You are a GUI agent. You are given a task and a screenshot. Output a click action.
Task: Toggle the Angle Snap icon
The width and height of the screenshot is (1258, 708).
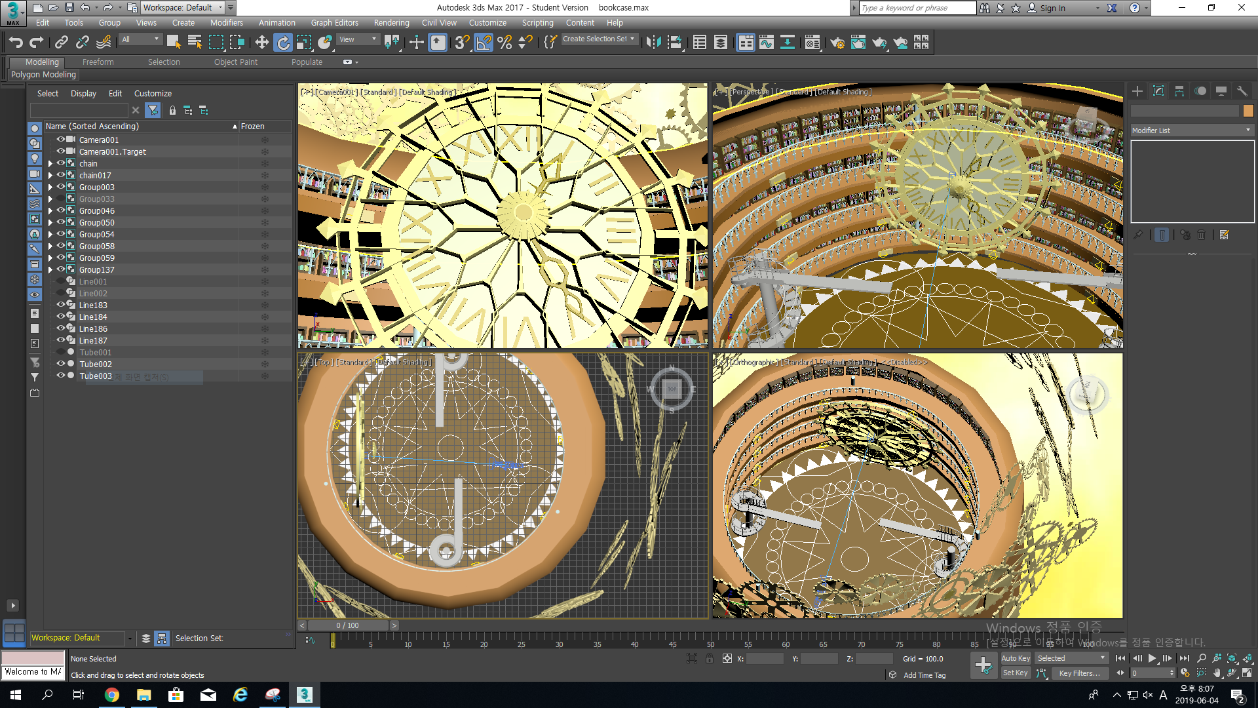(x=484, y=43)
